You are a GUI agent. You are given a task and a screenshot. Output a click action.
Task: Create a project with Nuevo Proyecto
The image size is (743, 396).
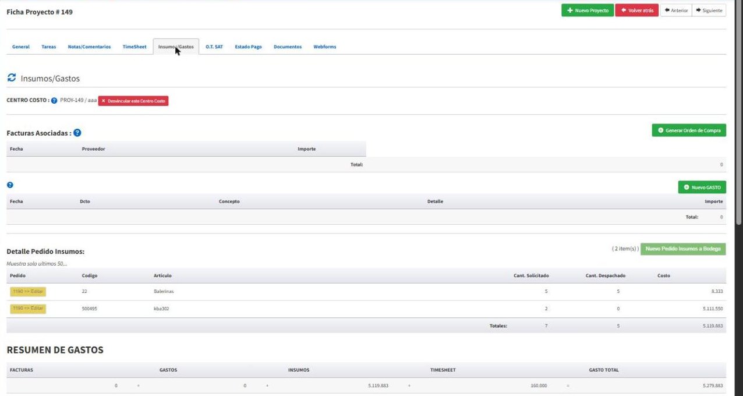click(x=588, y=10)
